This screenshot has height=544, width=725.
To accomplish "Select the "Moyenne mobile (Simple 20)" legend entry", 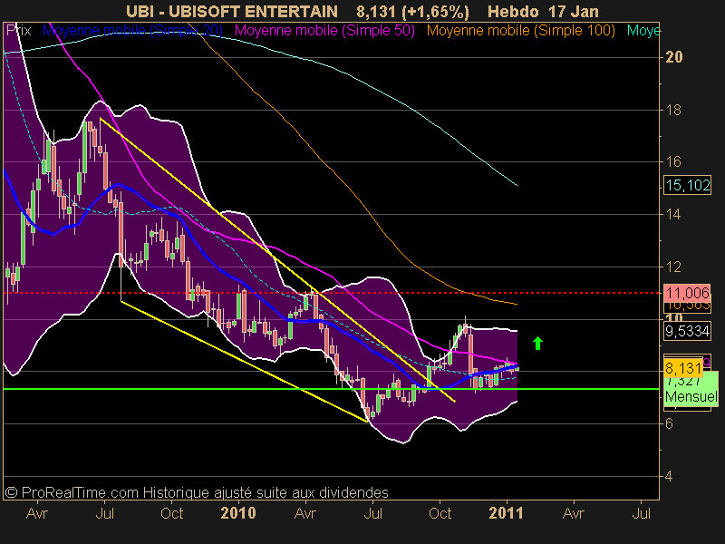I will coord(132,31).
